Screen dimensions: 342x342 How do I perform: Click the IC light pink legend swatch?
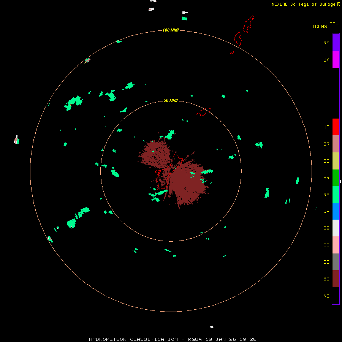[336, 245]
